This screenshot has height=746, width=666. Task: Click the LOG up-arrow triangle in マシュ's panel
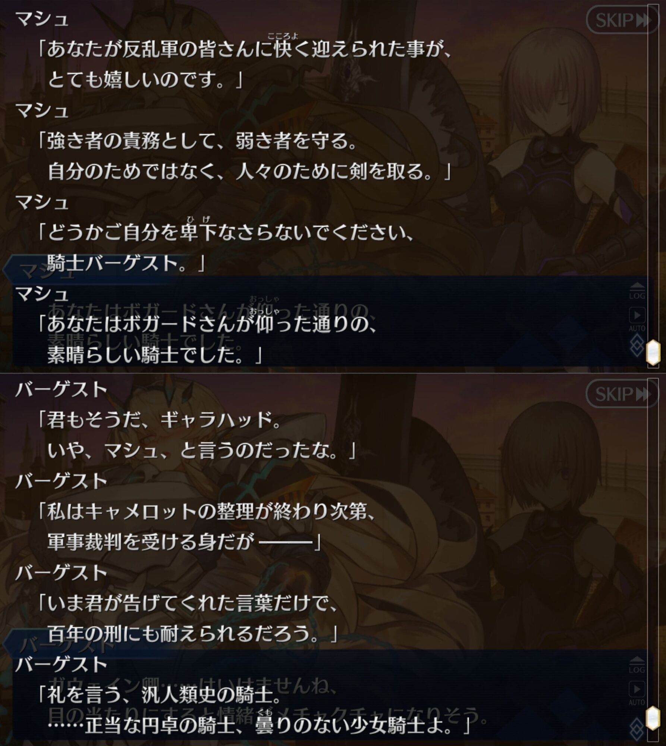point(637,286)
